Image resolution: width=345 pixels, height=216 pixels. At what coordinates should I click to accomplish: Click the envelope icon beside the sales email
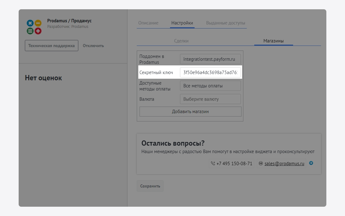[261, 164]
